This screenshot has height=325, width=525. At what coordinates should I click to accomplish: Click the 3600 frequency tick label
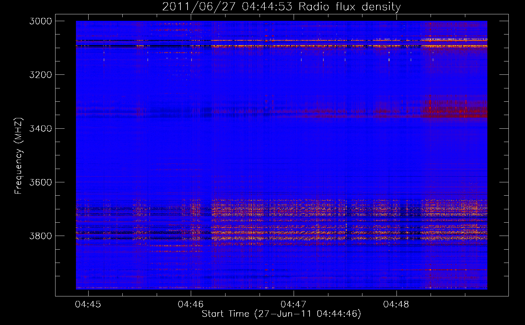[x=41, y=182]
